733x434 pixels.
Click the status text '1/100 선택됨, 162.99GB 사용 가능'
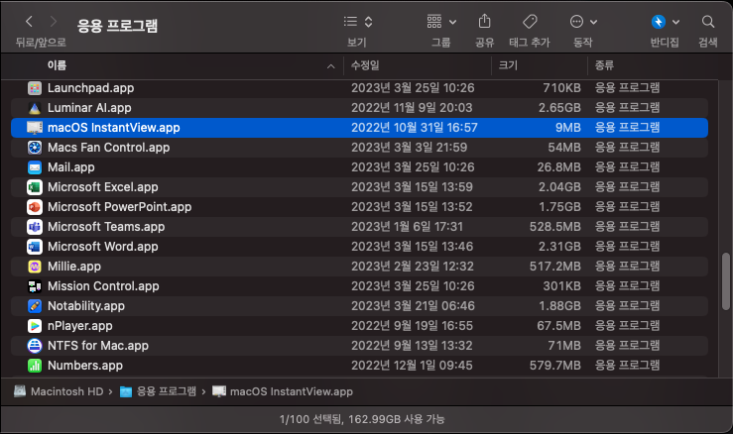362,419
